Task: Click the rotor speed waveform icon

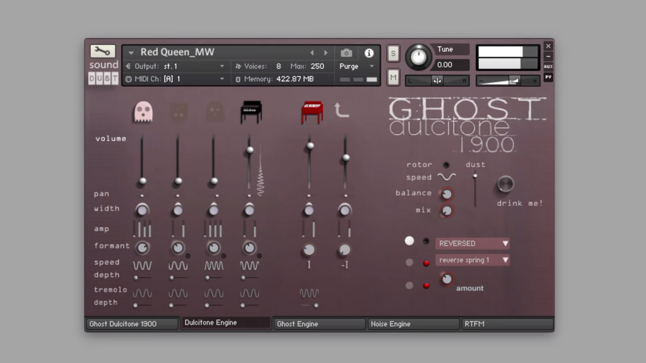Action: click(x=446, y=177)
